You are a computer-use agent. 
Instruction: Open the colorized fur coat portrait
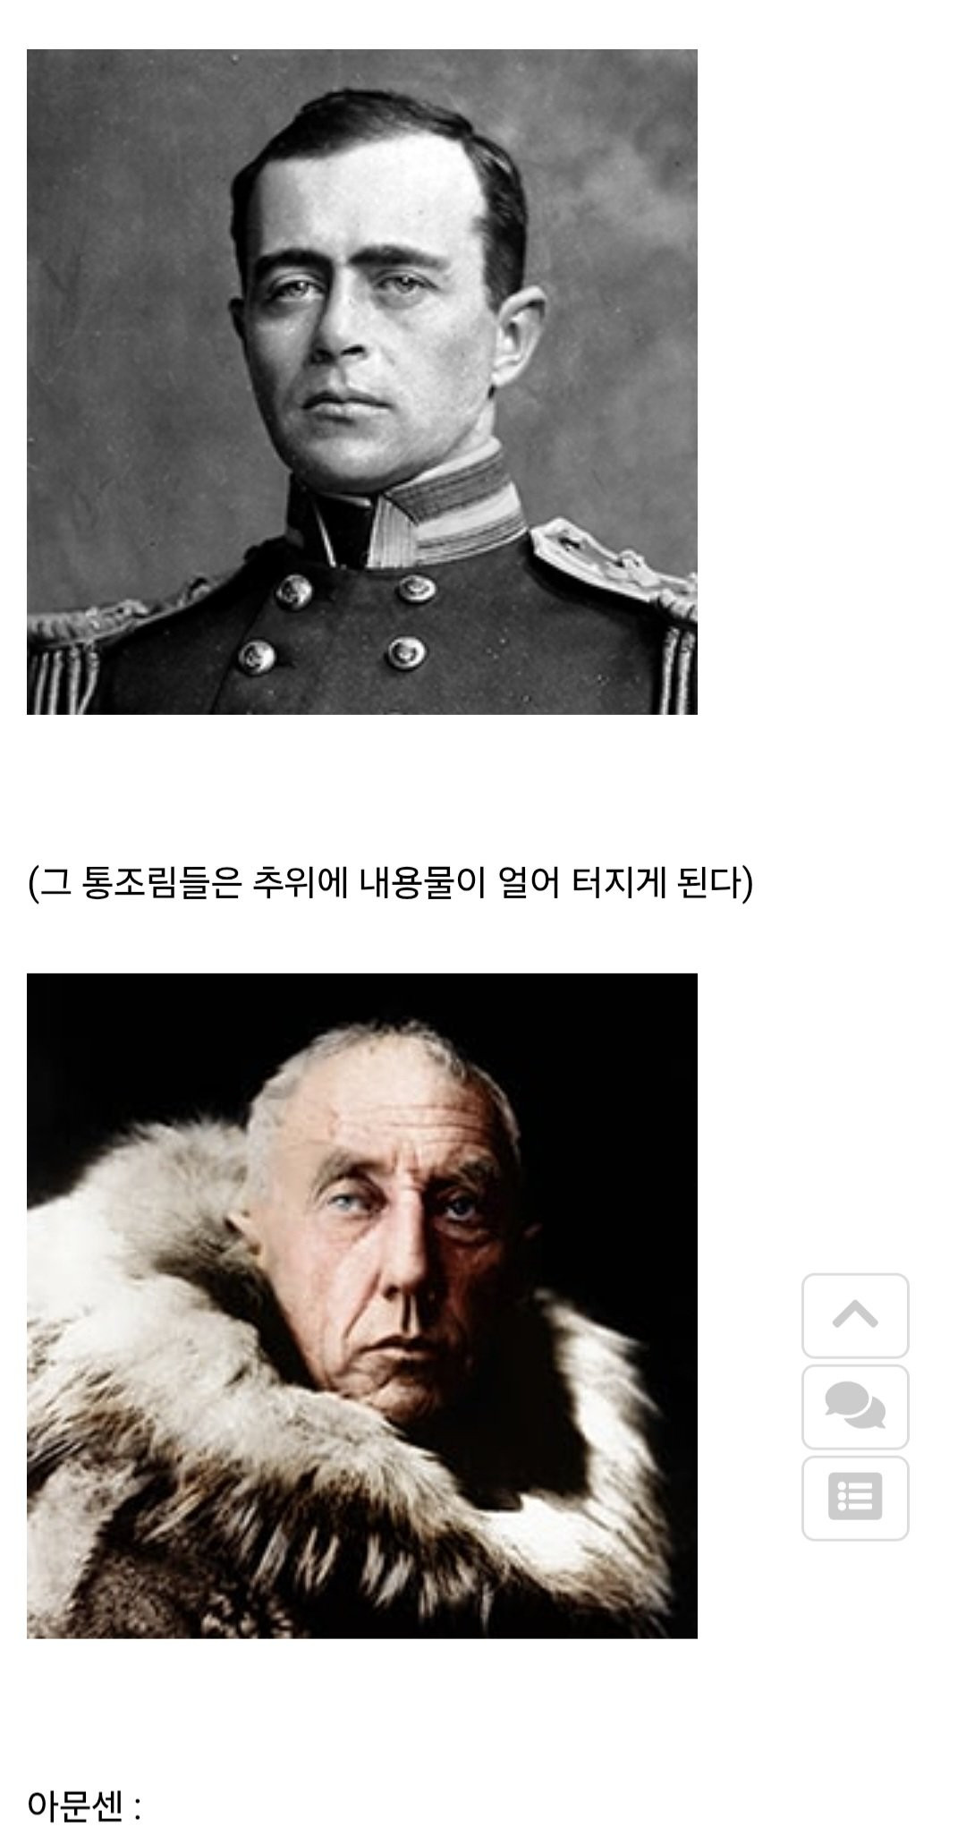[362, 1306]
